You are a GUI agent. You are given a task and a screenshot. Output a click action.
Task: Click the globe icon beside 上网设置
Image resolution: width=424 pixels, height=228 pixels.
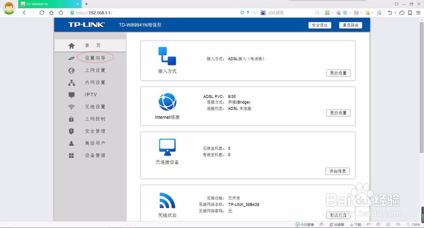point(71,70)
